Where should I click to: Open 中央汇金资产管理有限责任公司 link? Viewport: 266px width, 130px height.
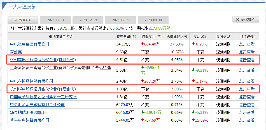(x=37, y=105)
